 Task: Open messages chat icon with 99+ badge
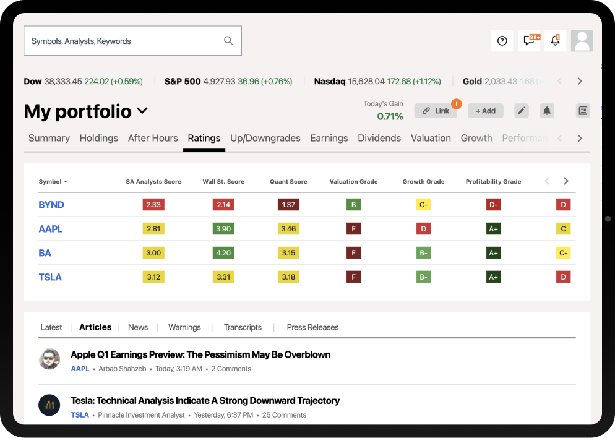coord(529,41)
